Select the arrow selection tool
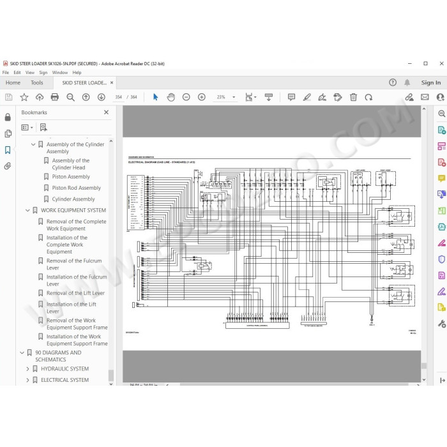447x447 pixels. click(x=155, y=97)
